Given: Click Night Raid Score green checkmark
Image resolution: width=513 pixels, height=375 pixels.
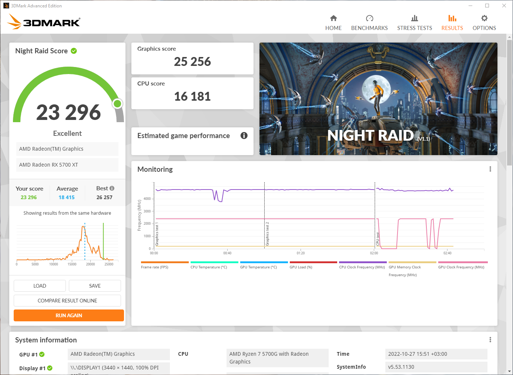Looking at the screenshot, I should (x=74, y=51).
